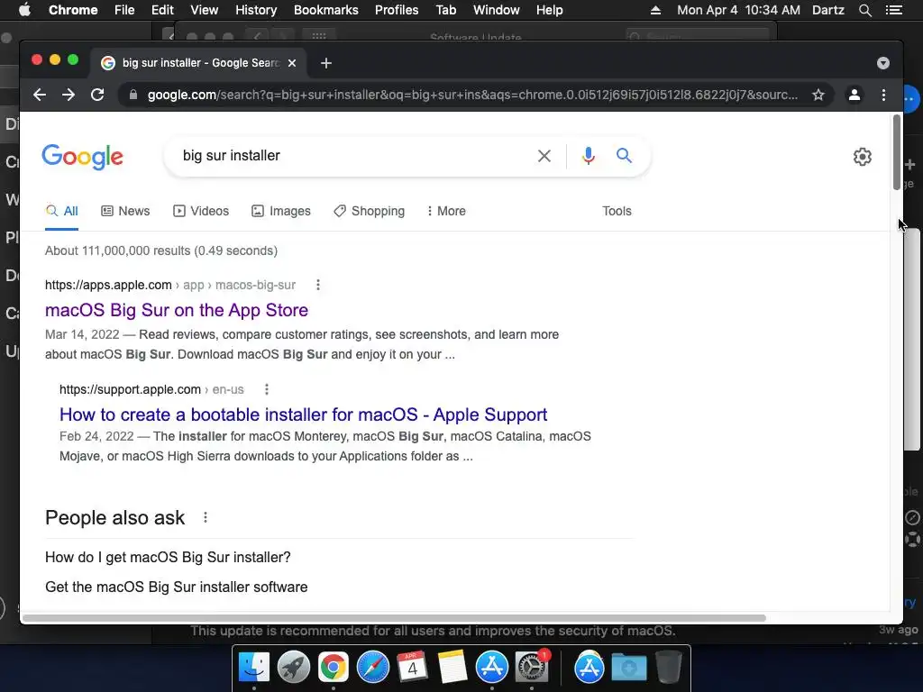Select the All results tab
Screen dimensions: 923x692
(x=62, y=211)
